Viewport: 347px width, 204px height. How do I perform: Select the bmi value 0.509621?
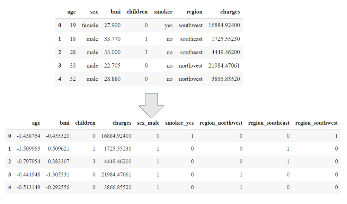(x=59, y=149)
